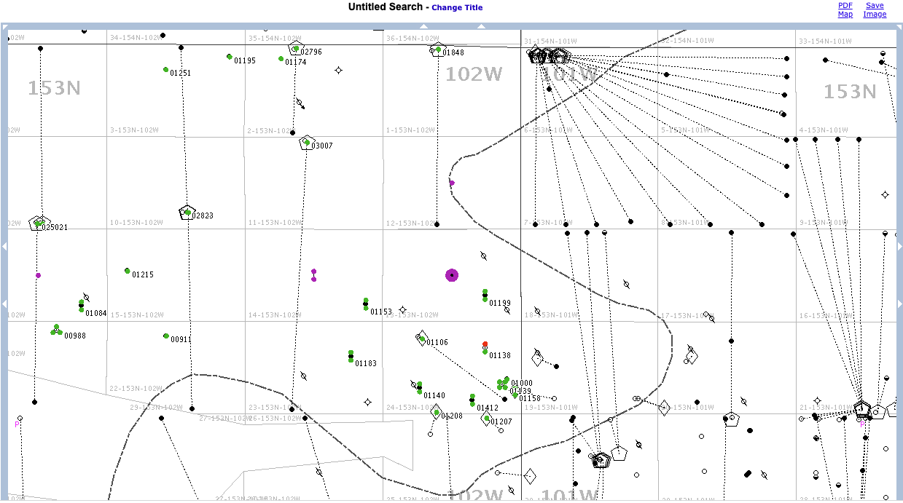903x503 pixels.
Task: Click the Change Title link
Action: [x=456, y=8]
